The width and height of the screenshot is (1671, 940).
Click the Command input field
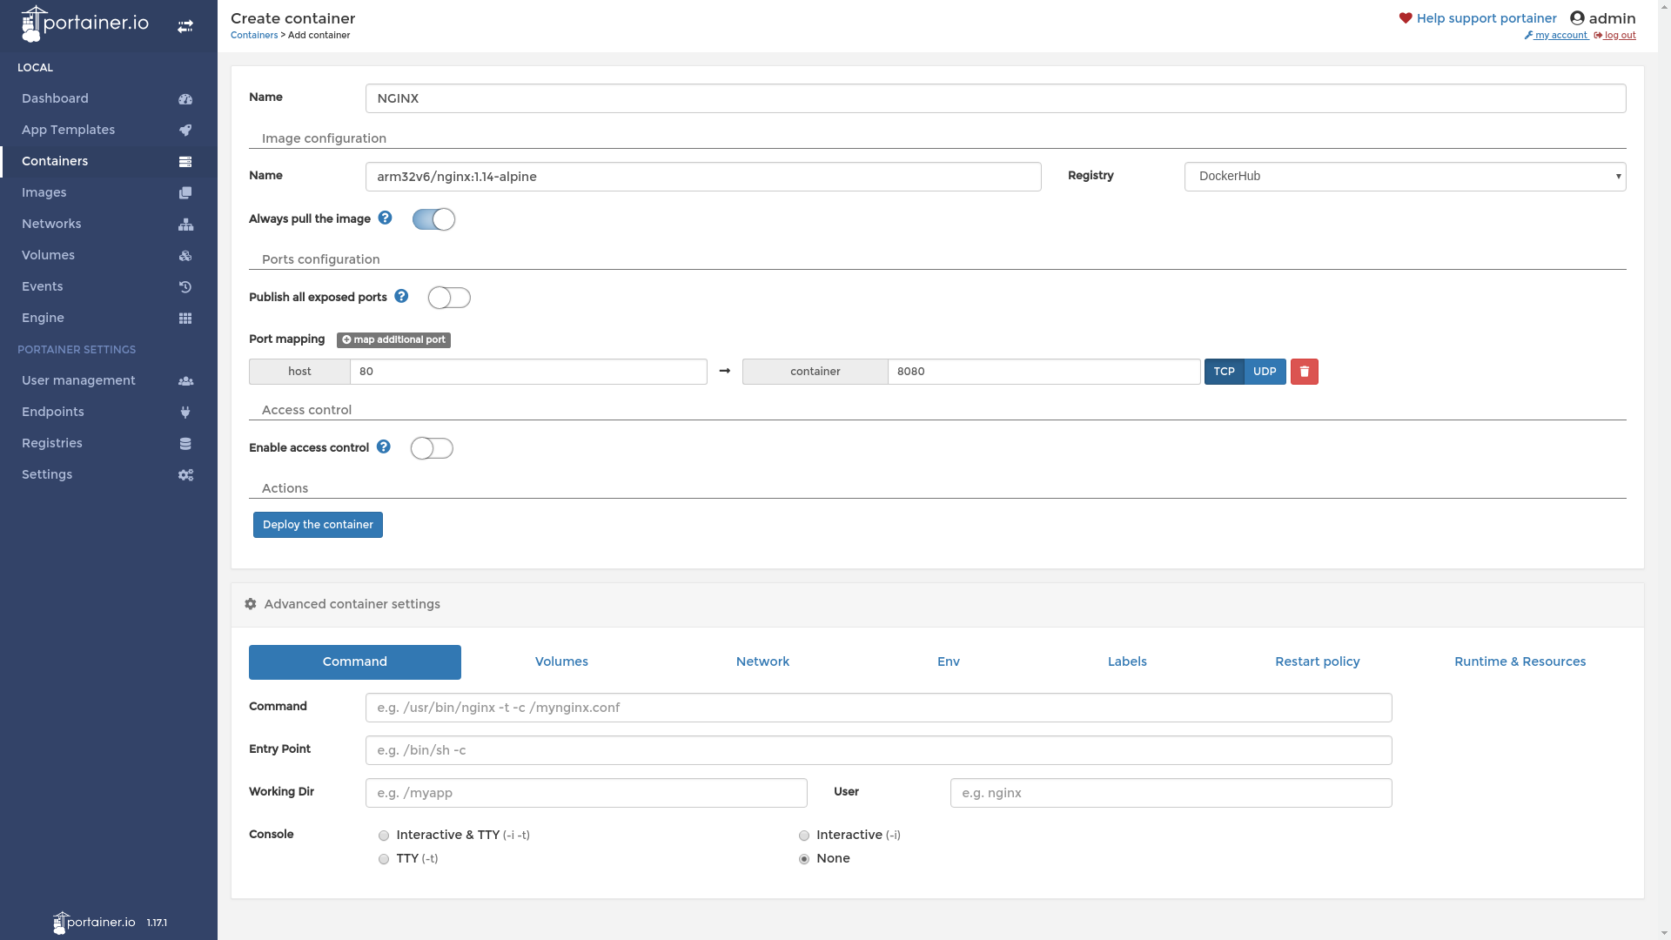879,708
